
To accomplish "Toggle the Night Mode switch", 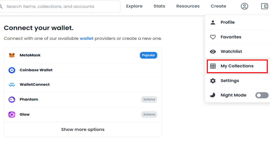I will tap(262, 95).
